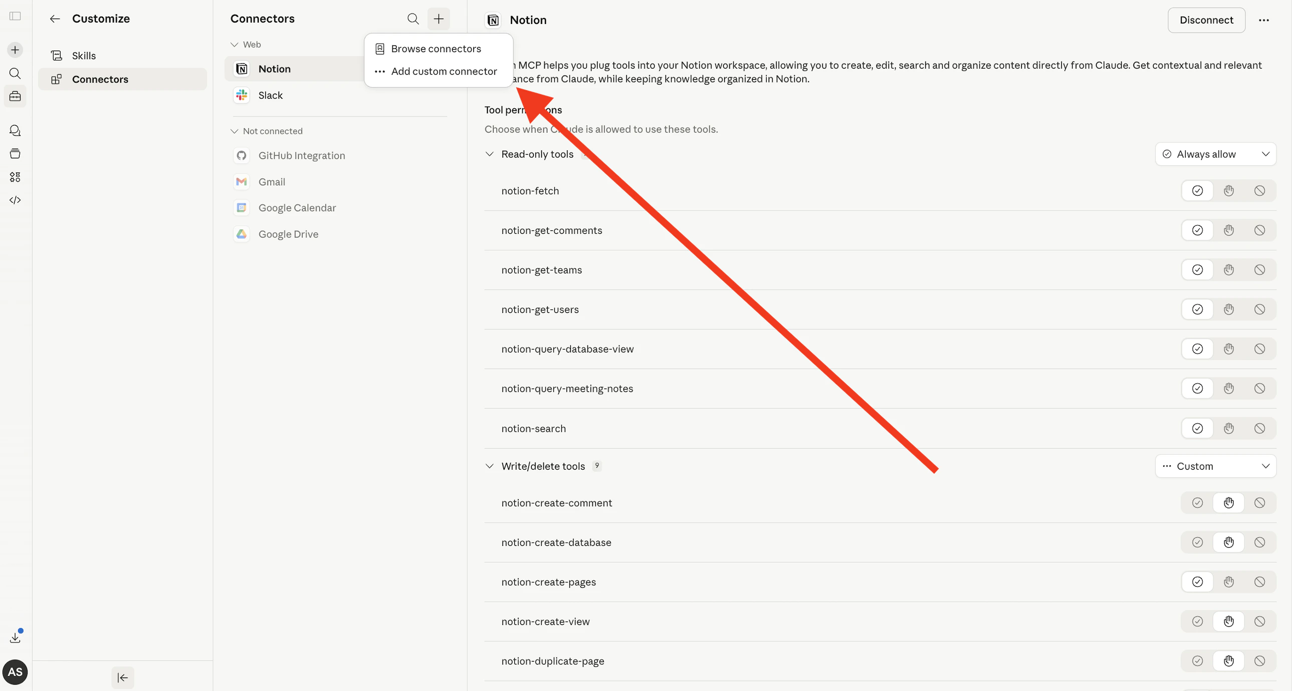Click the Disconnect button
The width and height of the screenshot is (1292, 691).
[x=1206, y=20]
